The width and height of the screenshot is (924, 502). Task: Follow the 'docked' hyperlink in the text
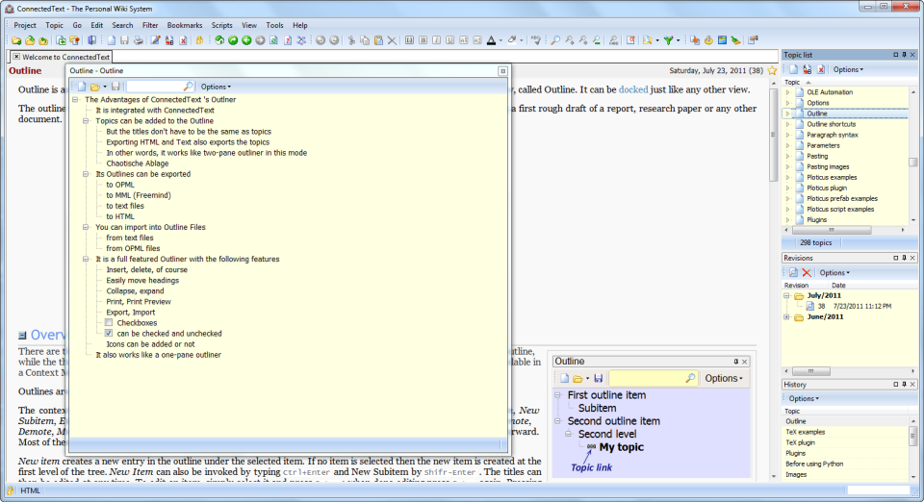[632, 89]
